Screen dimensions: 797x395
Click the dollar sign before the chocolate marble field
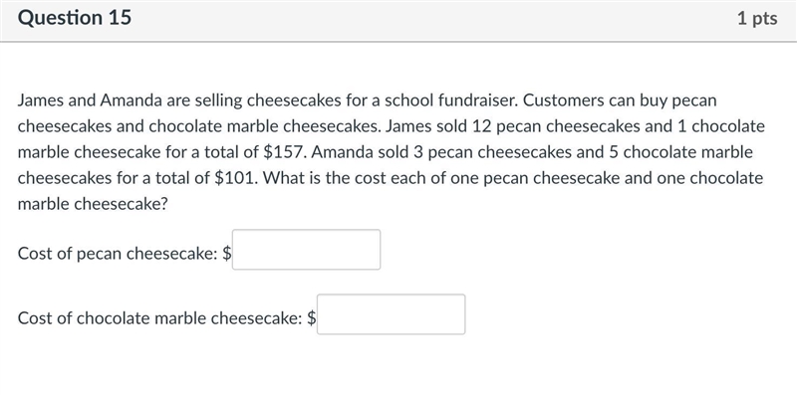click(312, 317)
